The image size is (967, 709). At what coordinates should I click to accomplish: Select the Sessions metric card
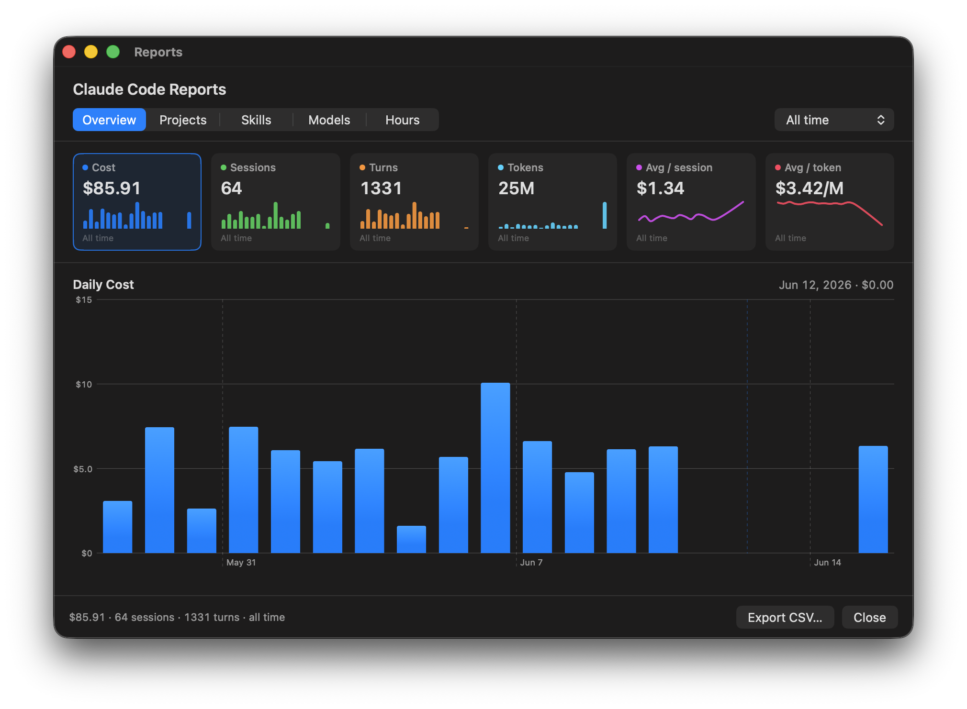275,202
